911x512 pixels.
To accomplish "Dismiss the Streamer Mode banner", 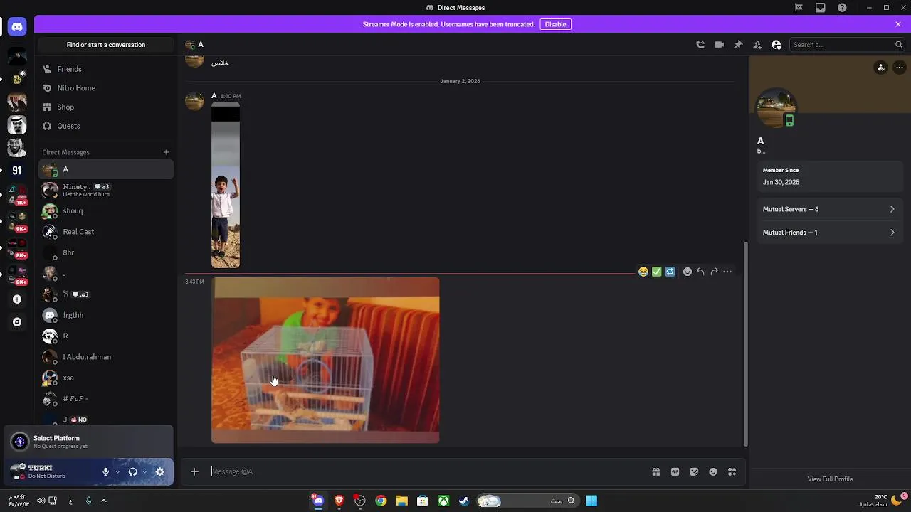I will coord(898,24).
